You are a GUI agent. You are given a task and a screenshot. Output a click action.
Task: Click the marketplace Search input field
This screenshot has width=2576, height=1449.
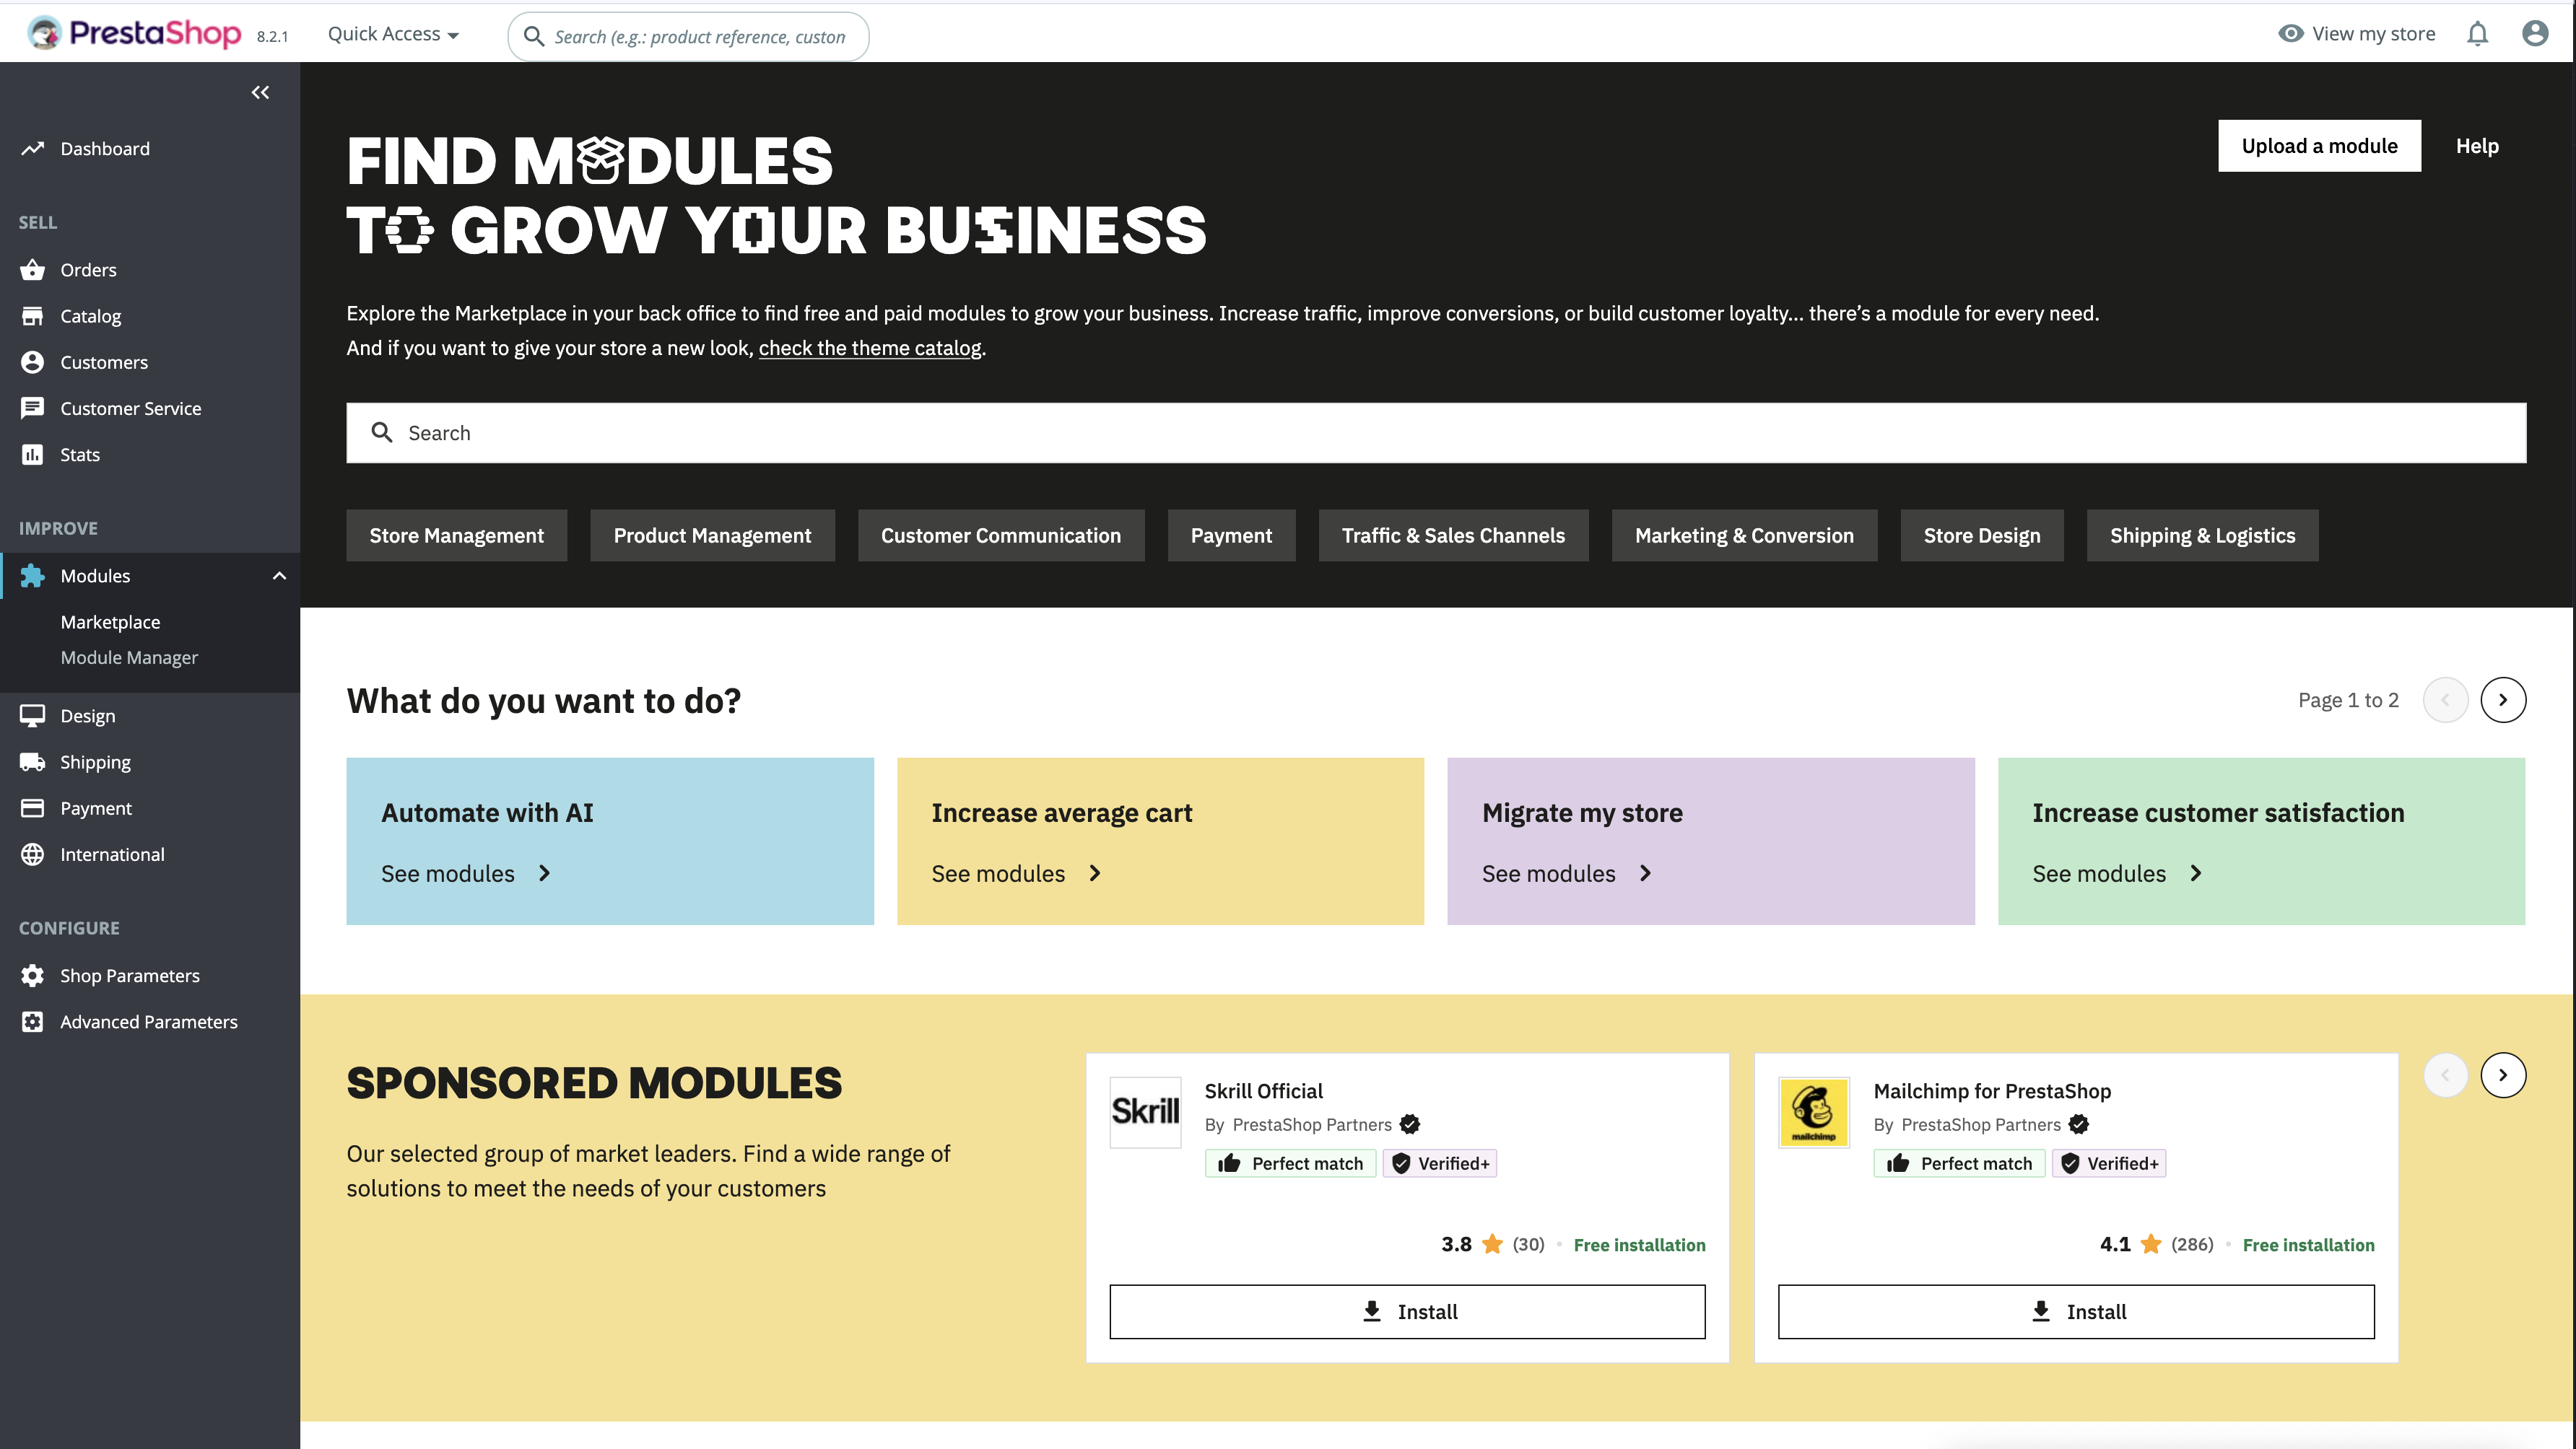(1436, 433)
